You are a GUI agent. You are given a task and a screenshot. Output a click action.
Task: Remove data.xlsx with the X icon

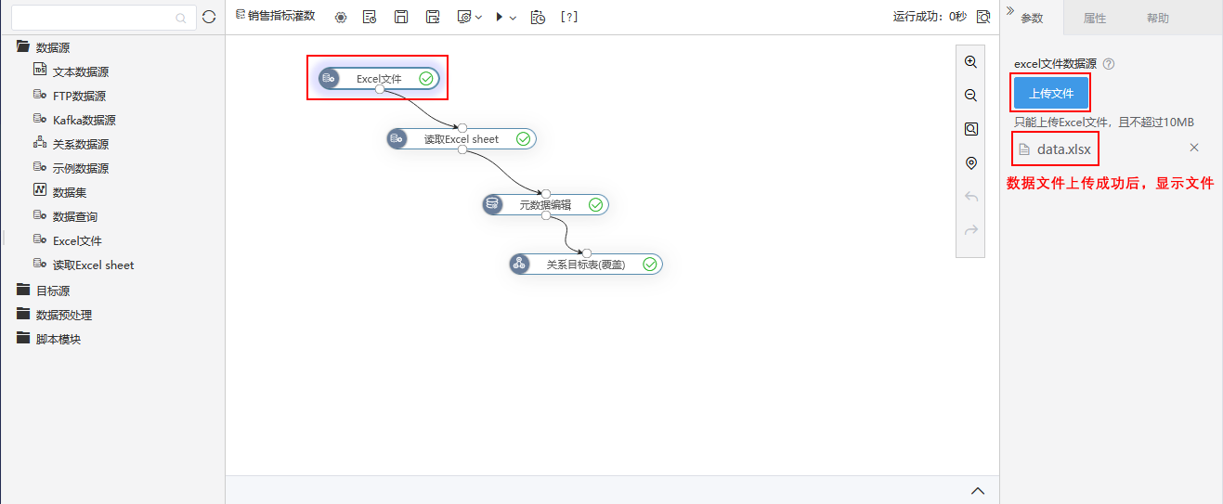coord(1194,148)
